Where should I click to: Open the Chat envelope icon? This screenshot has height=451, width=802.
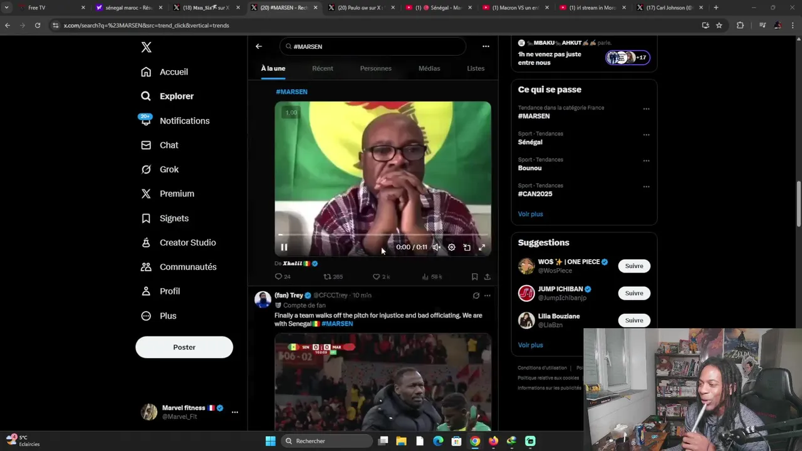coord(146,145)
